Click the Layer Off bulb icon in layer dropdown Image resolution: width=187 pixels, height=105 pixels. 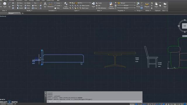pyautogui.click(x=70, y=3)
